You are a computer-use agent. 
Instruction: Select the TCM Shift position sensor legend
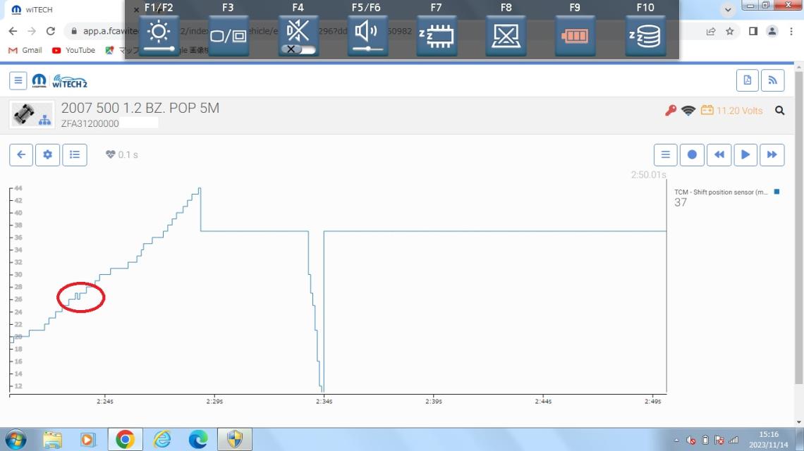pos(721,192)
